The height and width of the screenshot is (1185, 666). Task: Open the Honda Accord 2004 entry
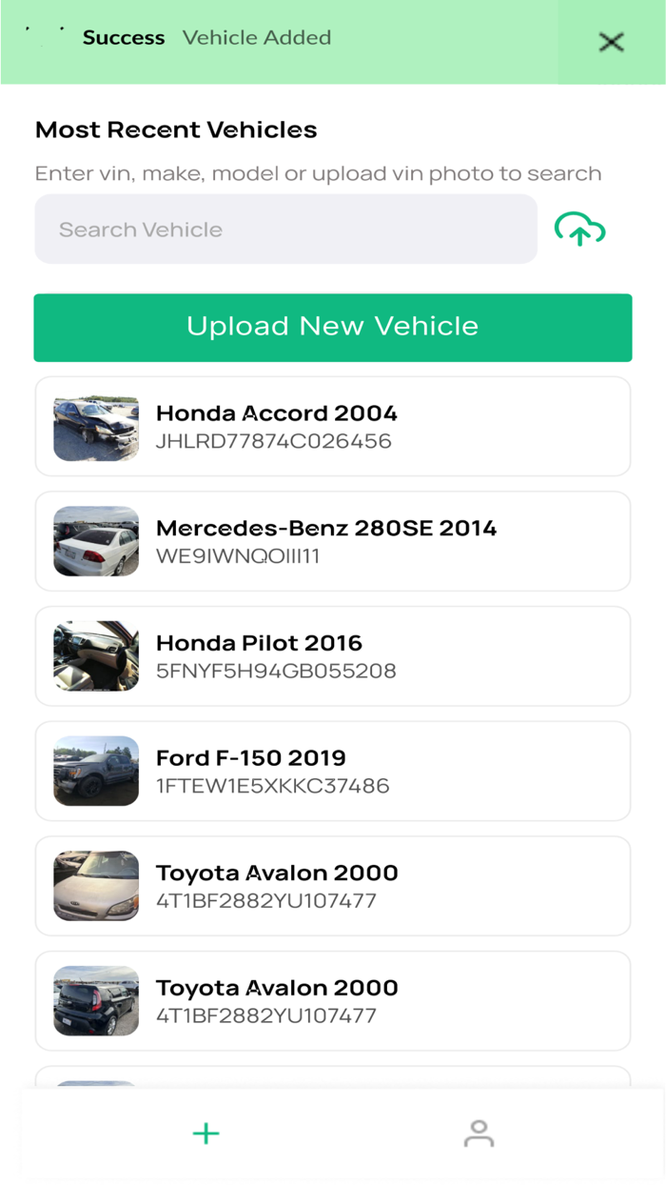pyautogui.click(x=333, y=425)
